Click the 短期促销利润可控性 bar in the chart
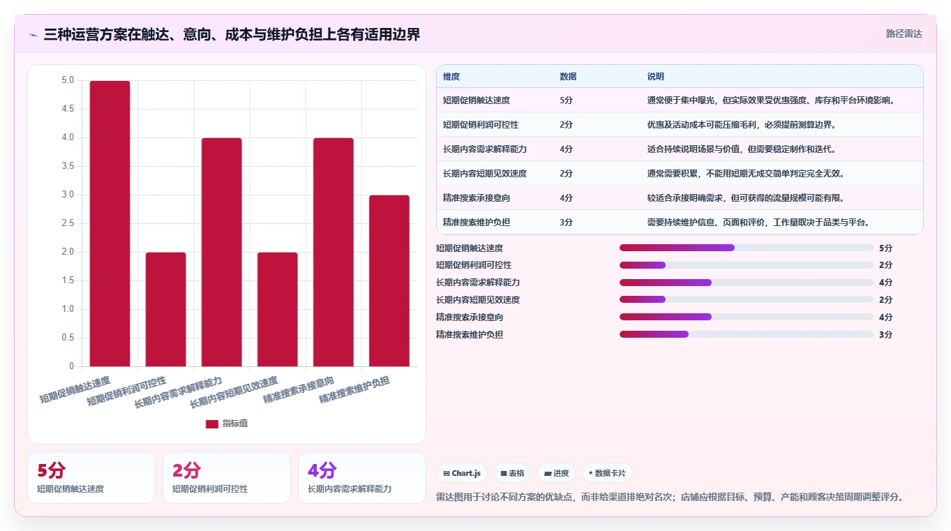Image resolution: width=951 pixels, height=531 pixels. (x=165, y=309)
